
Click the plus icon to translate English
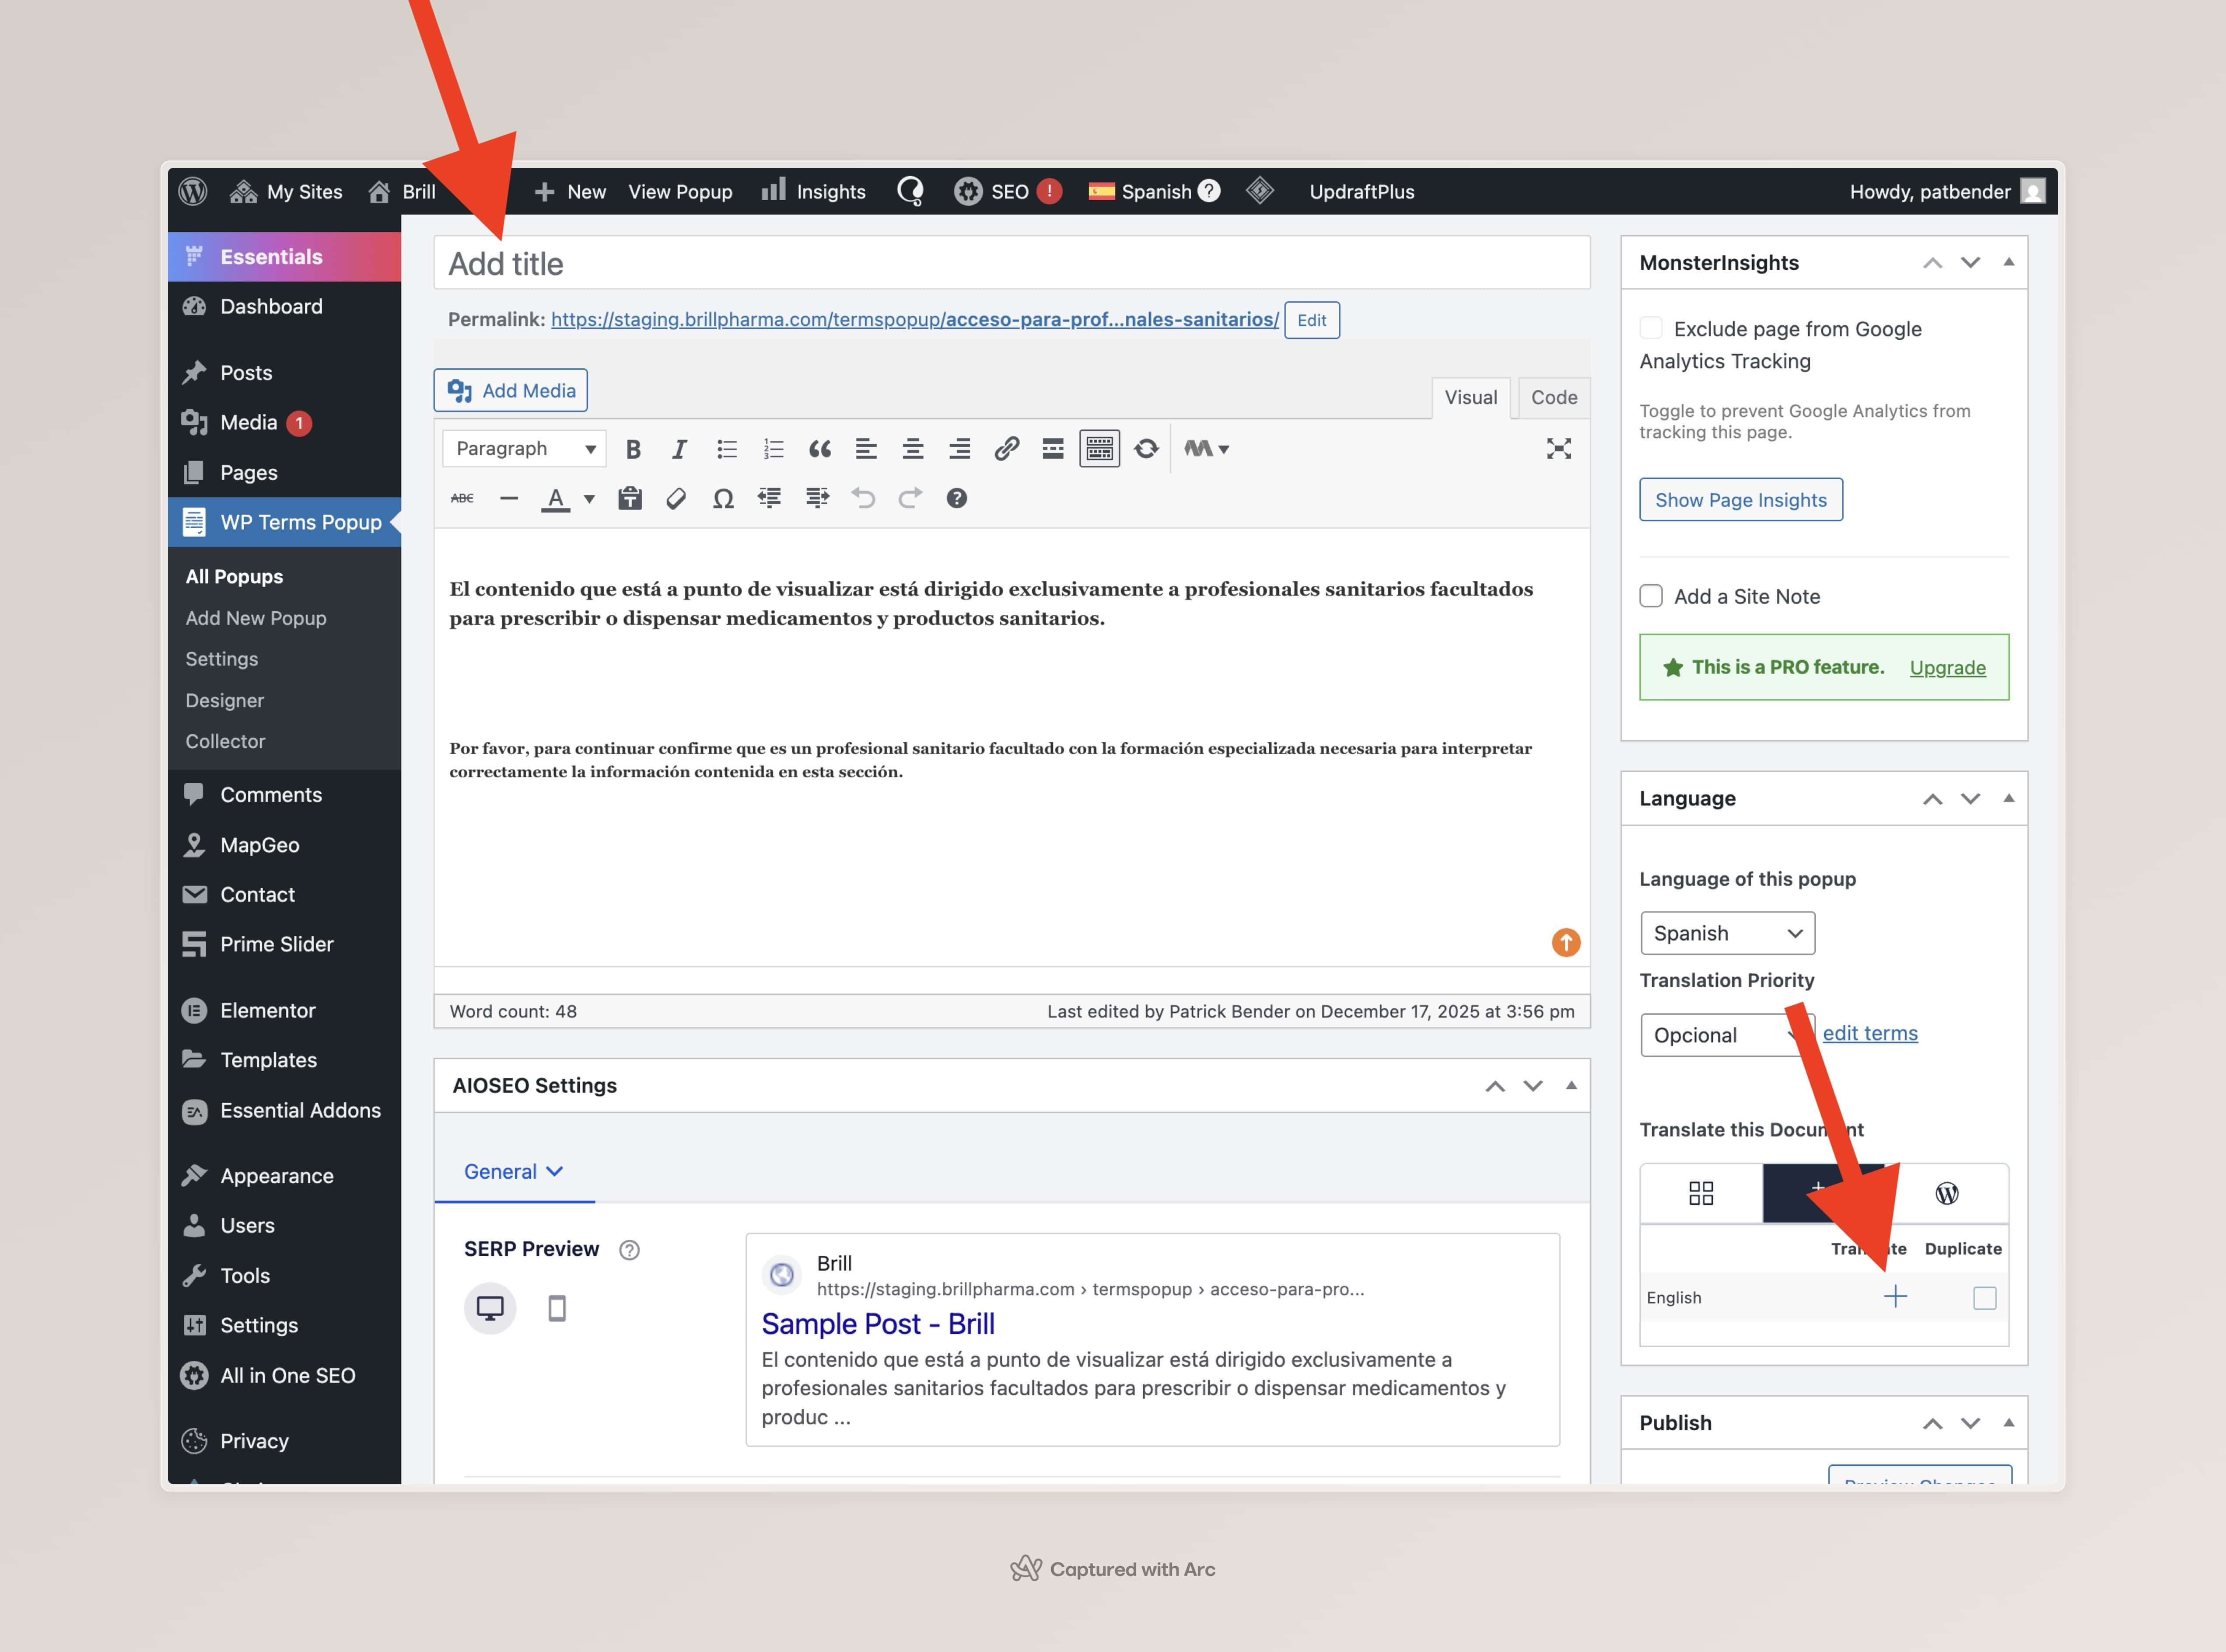[x=1895, y=1297]
